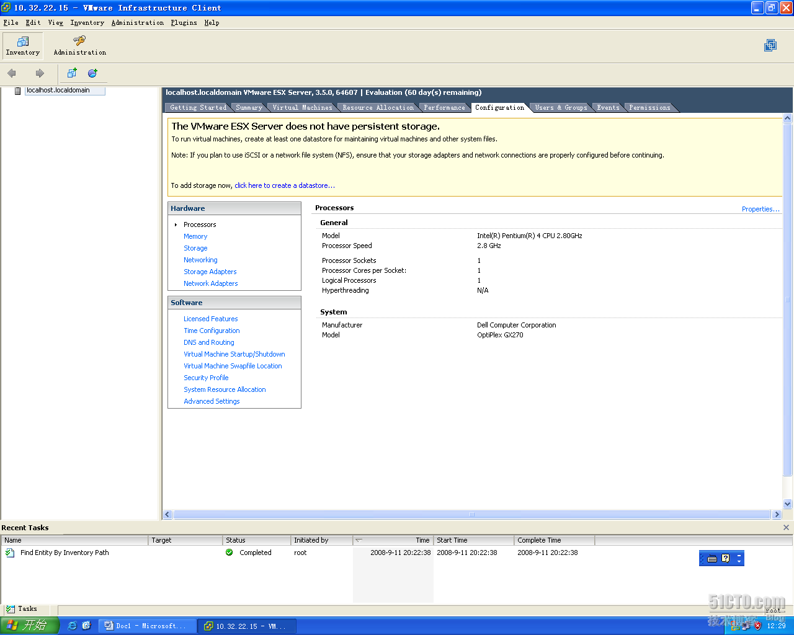Viewport: 794px width, 635px height.
Task: Switch to Doc1 Microsoft Word taskbar item
Action: (x=148, y=626)
